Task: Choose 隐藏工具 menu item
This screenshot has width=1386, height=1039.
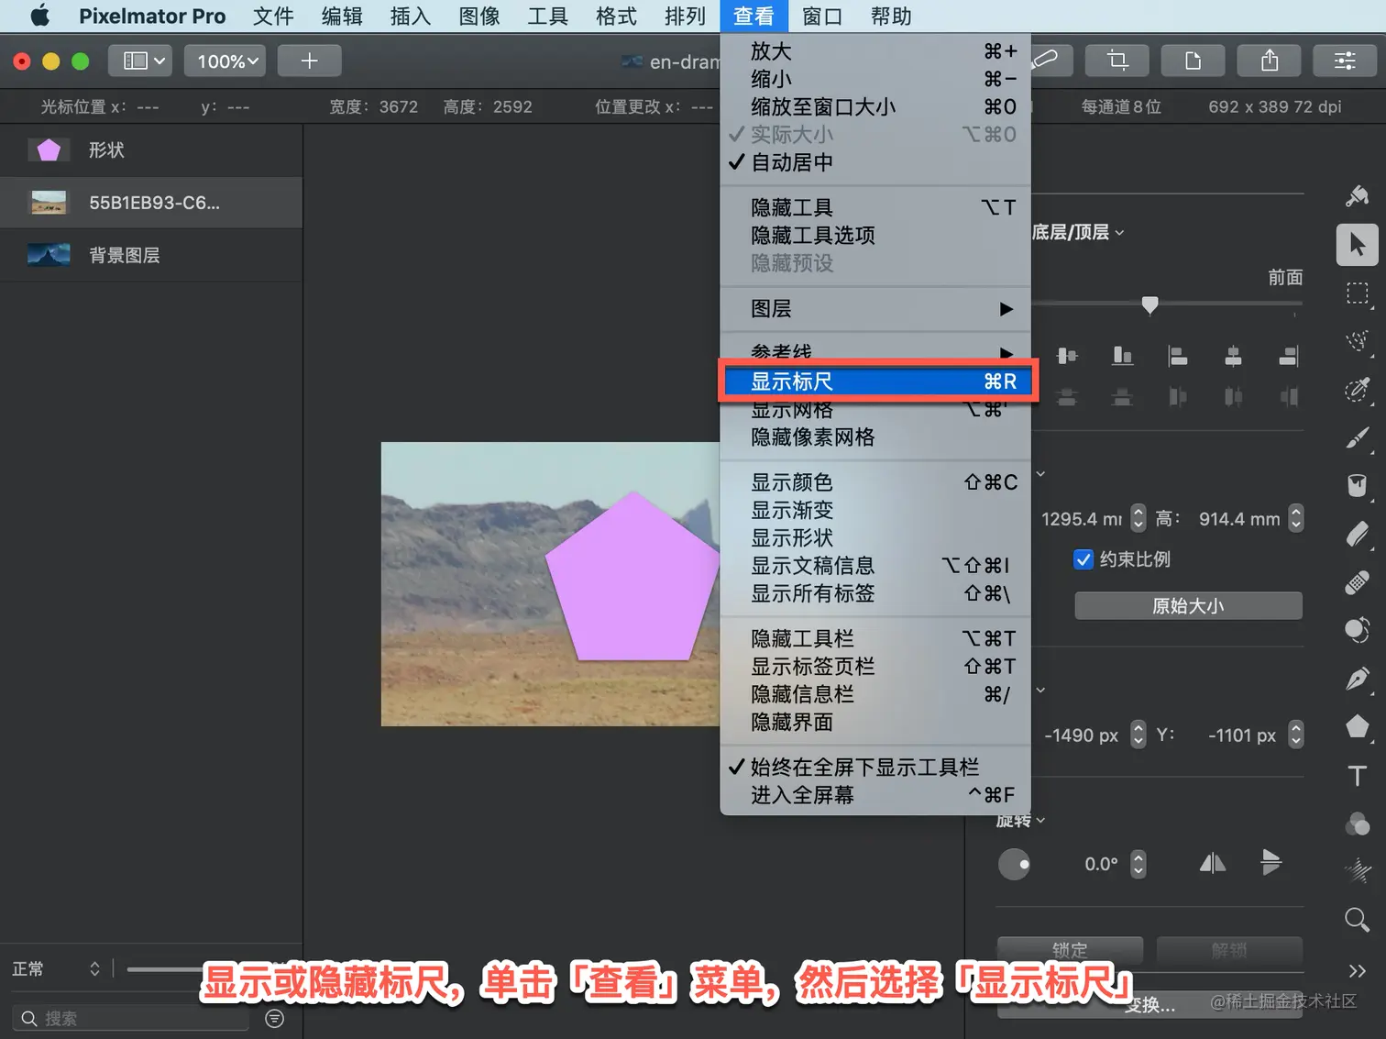Action: click(x=875, y=207)
